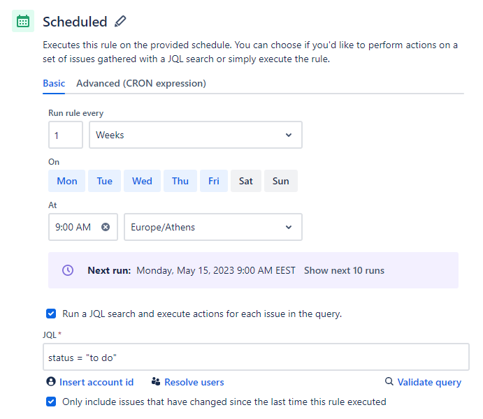Deselect Mon from the schedule days

[x=67, y=181]
